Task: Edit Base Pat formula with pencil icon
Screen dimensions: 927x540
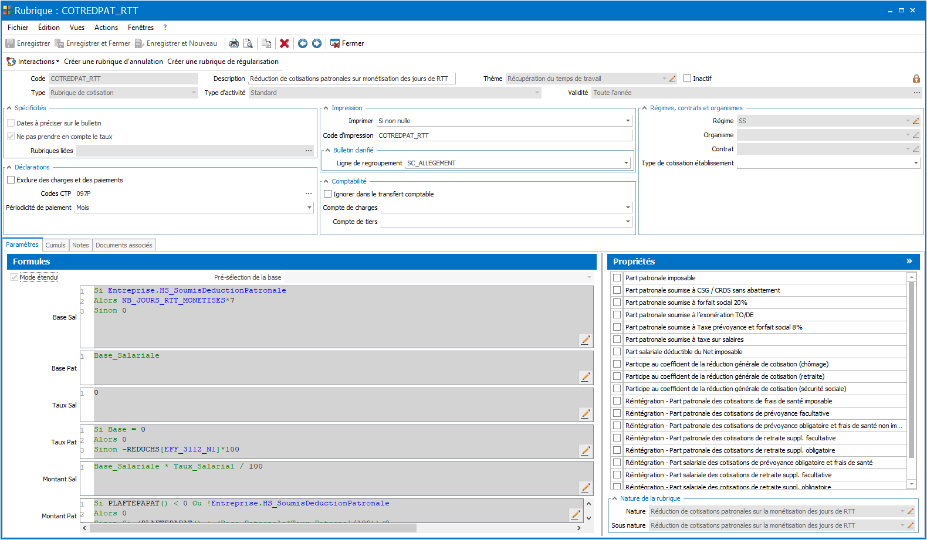Action: [x=586, y=377]
